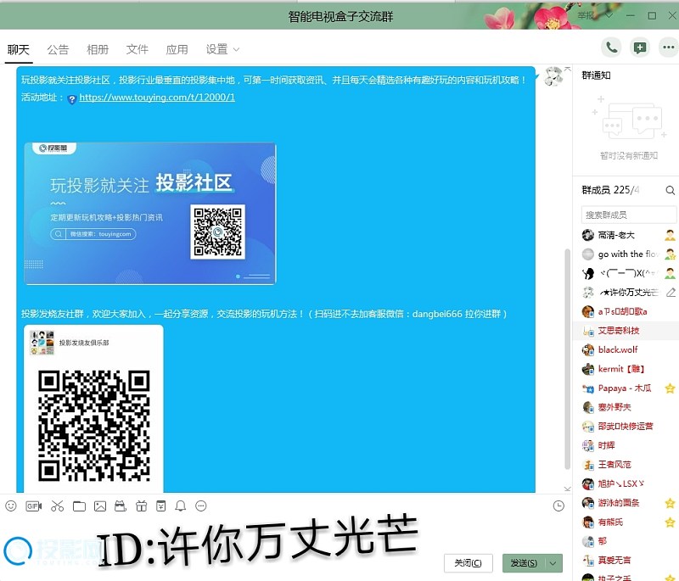The width and height of the screenshot is (679, 581).
Task: Expand the title bar dropdown chevron
Action: (x=609, y=15)
